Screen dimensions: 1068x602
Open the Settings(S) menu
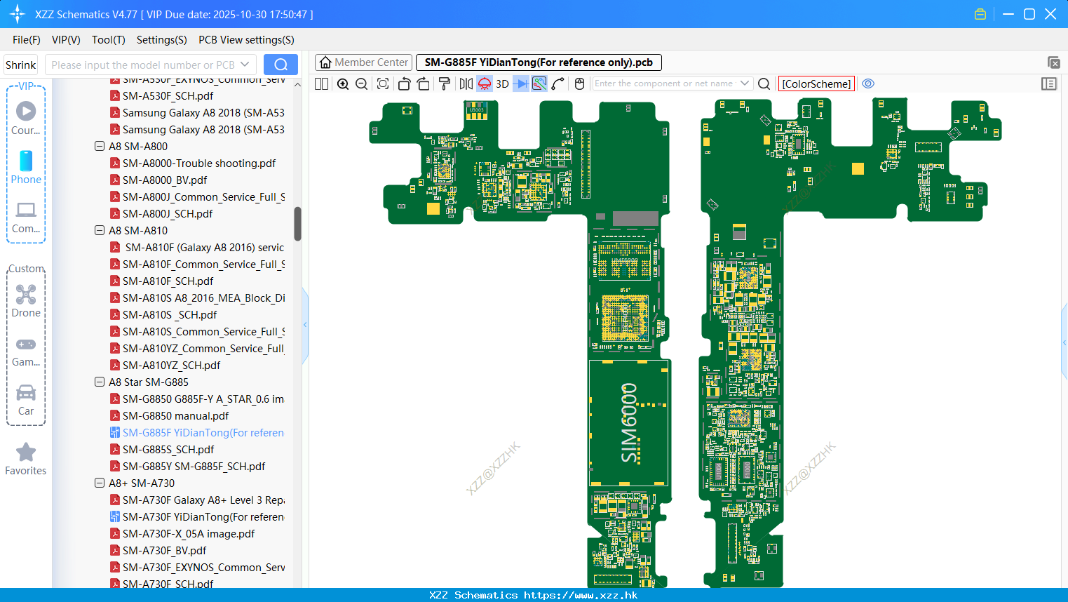pyautogui.click(x=162, y=40)
